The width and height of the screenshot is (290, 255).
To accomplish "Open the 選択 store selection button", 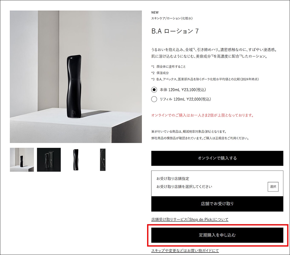I will (273, 187).
